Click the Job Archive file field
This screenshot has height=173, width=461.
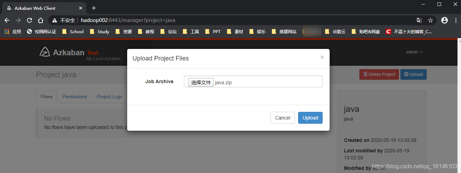(x=253, y=81)
